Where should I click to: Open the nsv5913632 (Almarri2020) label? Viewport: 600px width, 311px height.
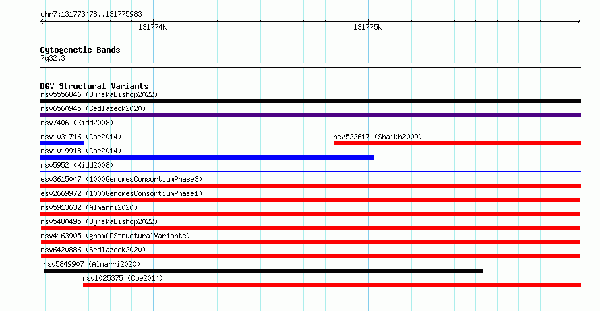(x=89, y=207)
